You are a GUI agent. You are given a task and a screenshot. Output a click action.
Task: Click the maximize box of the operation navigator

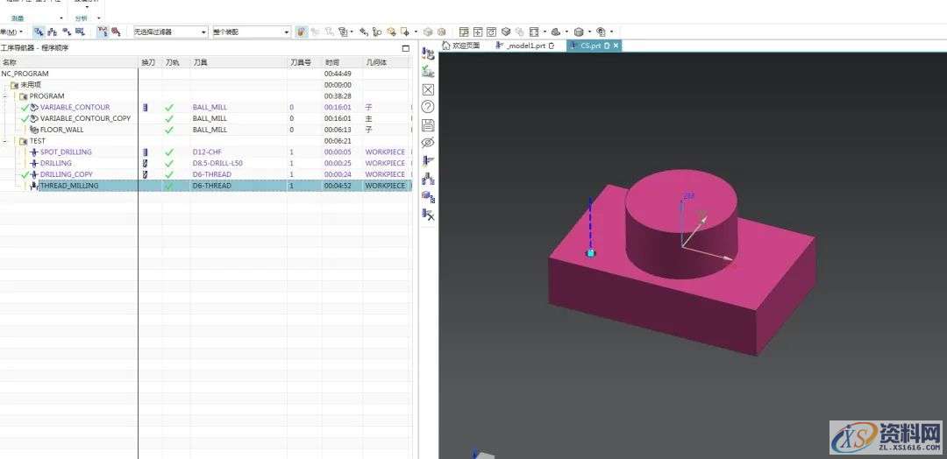[x=405, y=48]
